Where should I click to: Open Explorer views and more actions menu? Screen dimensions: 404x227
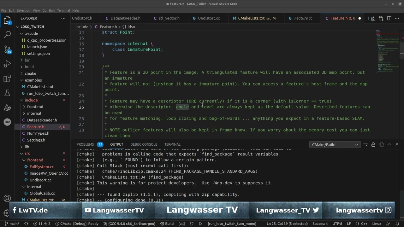click(63, 18)
